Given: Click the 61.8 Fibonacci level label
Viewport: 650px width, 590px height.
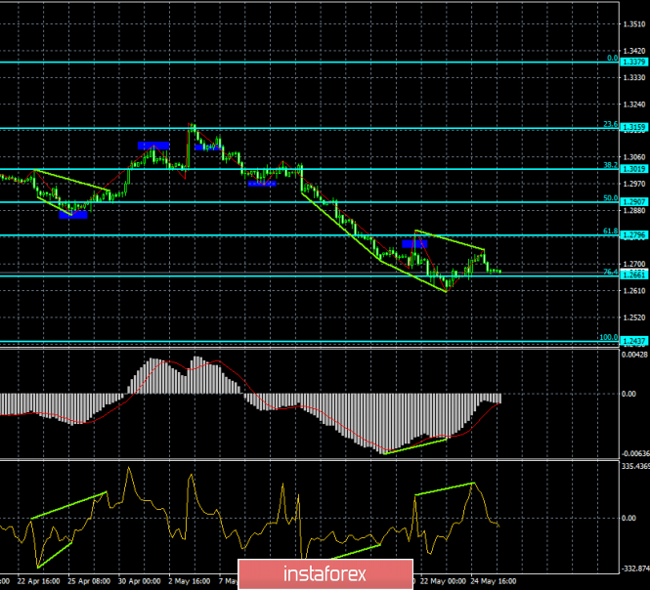Looking at the screenshot, I should [610, 232].
